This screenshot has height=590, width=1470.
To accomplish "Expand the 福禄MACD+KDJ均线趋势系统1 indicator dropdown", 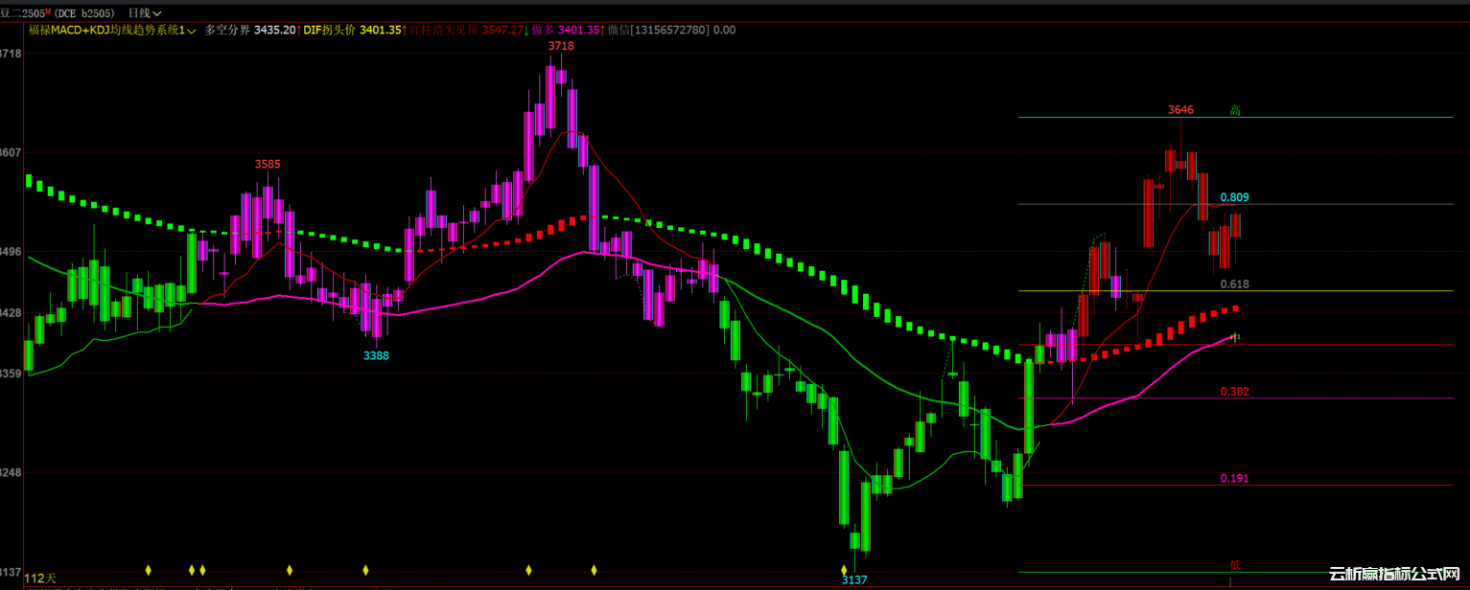I will 112,30.
